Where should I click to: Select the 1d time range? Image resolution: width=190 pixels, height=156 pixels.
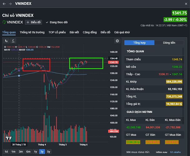(x=6, y=152)
